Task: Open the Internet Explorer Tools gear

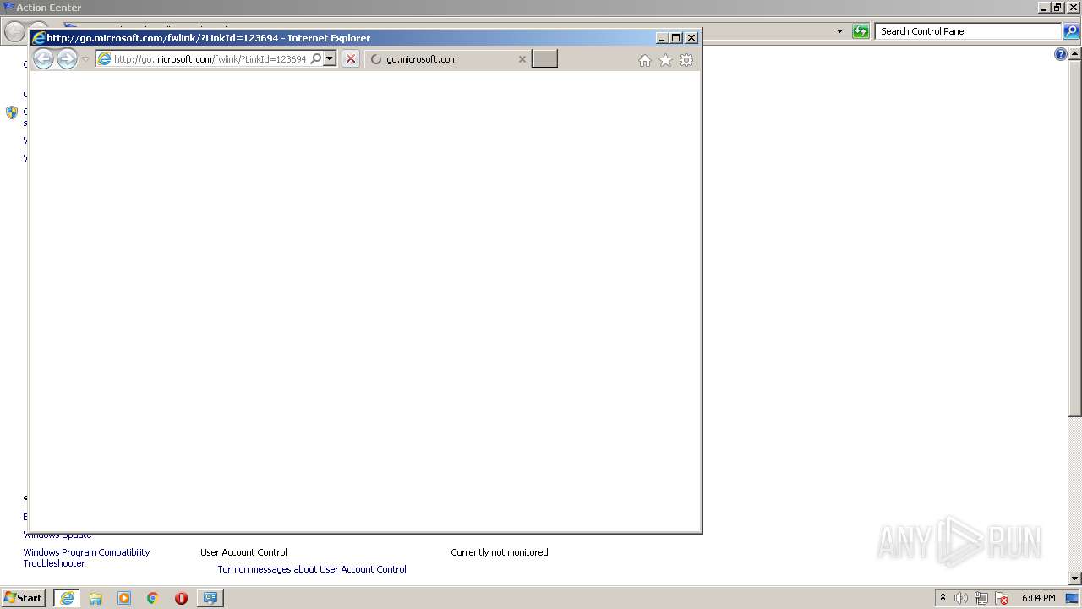Action: tap(686, 60)
